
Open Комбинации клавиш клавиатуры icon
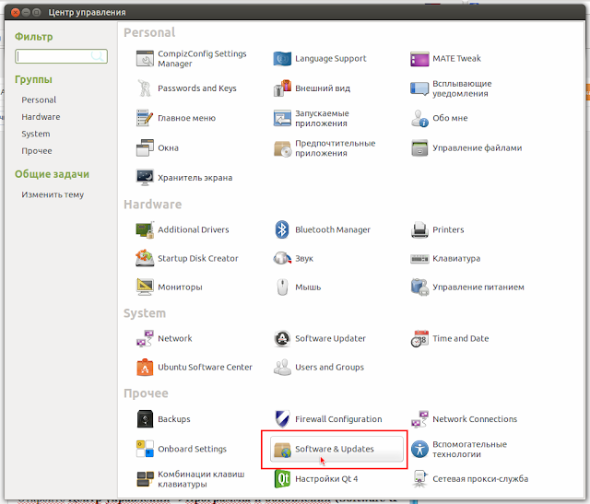tap(145, 479)
